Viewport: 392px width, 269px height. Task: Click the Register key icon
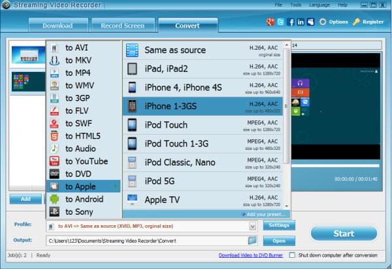click(356, 22)
